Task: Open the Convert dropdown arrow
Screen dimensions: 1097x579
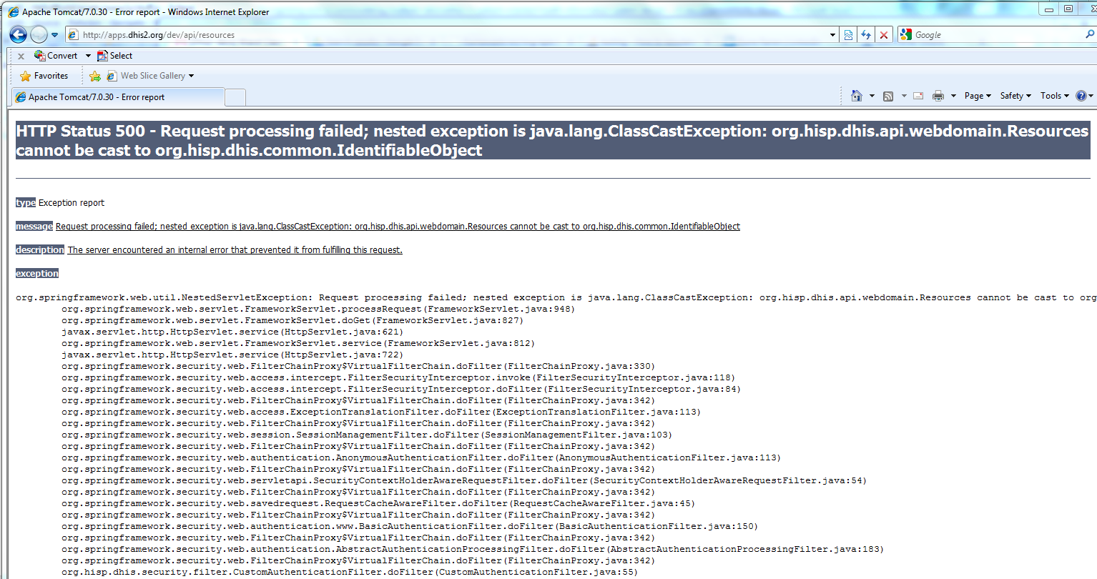Action: [88, 56]
